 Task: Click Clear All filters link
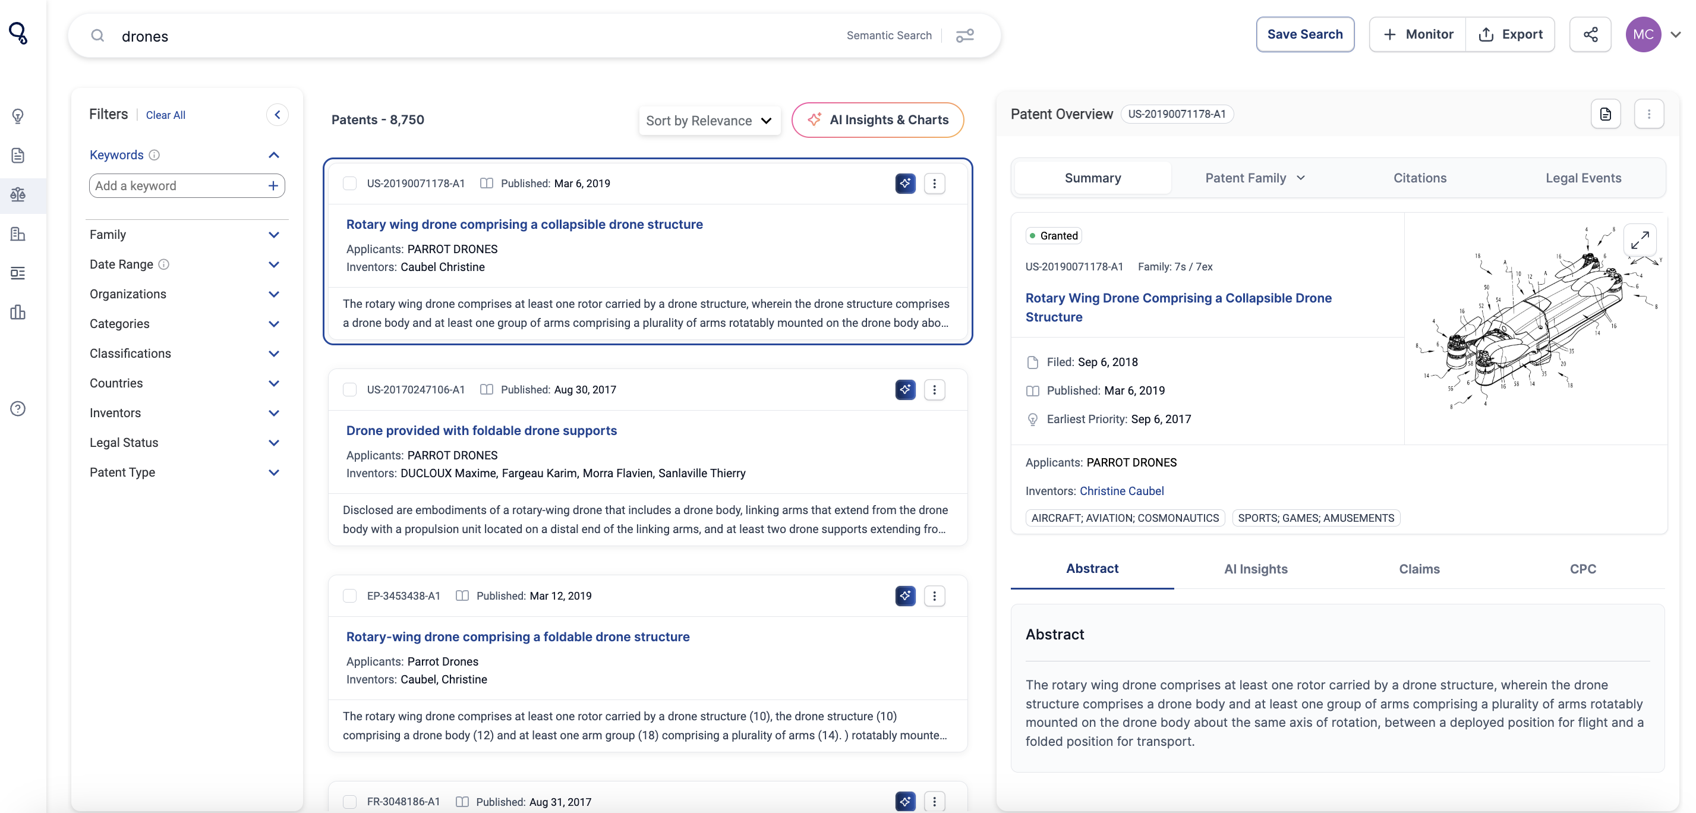(165, 115)
